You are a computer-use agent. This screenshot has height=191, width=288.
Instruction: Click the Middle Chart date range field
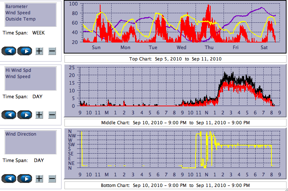coord(175,122)
